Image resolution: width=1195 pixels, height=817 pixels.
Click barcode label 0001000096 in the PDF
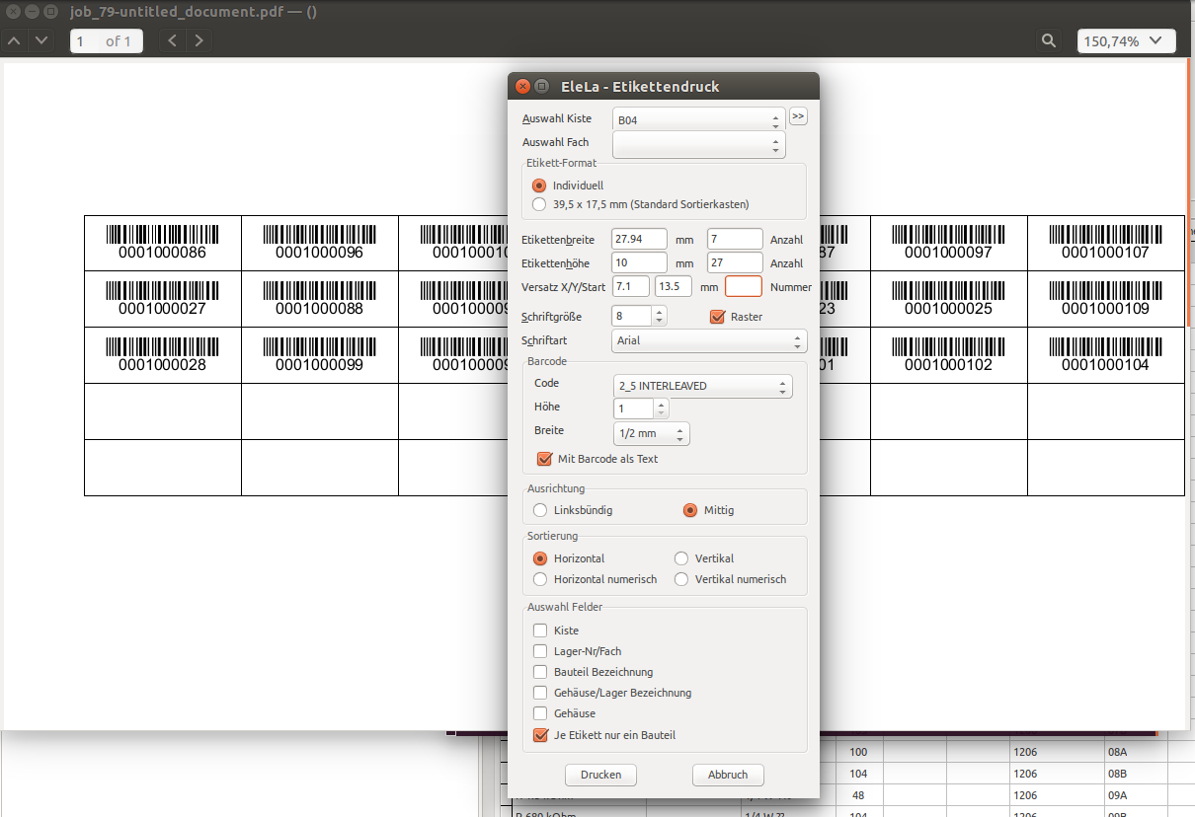[319, 243]
